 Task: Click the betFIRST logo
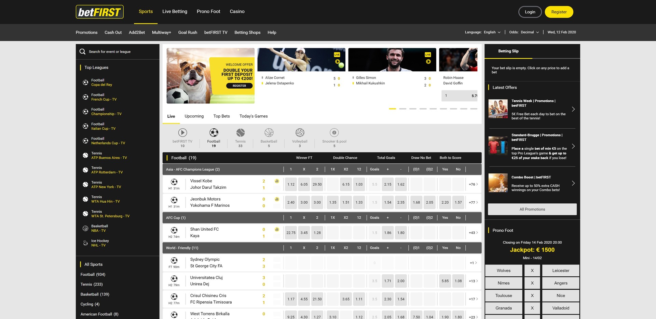pos(99,12)
